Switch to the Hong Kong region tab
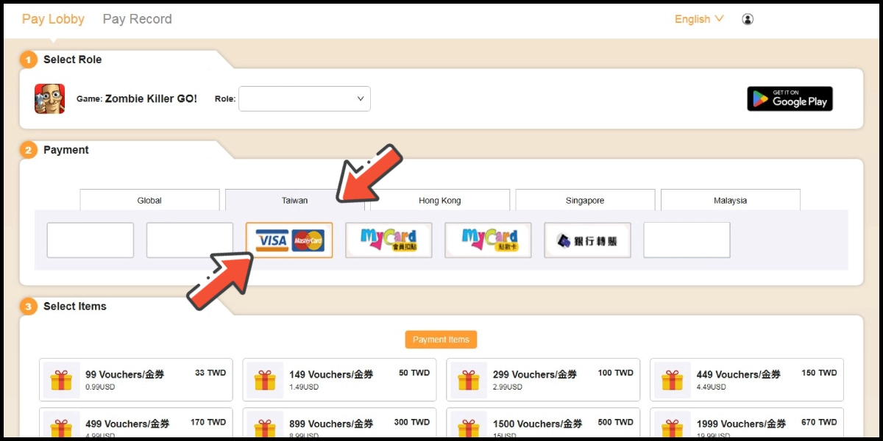The height and width of the screenshot is (441, 883). click(x=439, y=200)
